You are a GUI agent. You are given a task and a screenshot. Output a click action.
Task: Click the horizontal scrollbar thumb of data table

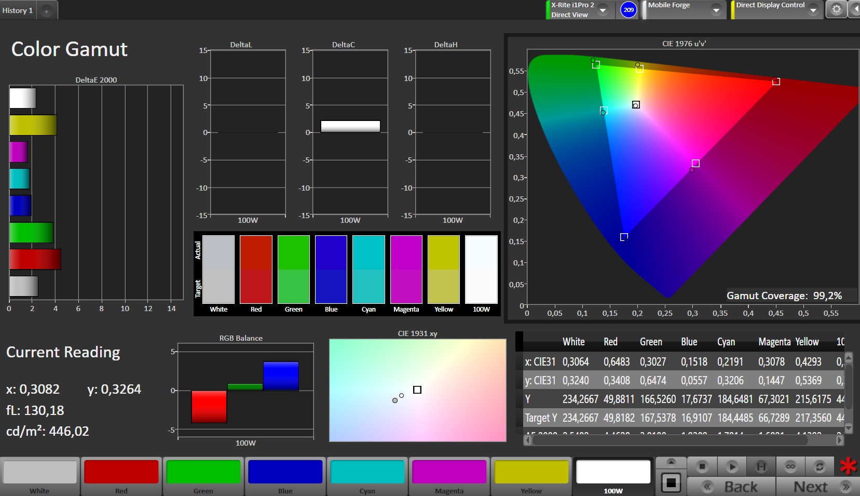point(670,440)
